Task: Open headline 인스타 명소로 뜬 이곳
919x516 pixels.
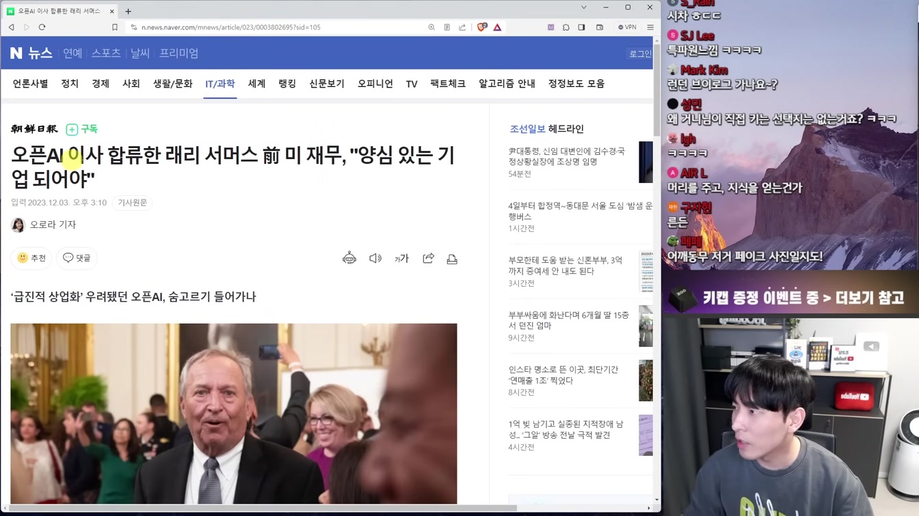Action: coord(563,375)
